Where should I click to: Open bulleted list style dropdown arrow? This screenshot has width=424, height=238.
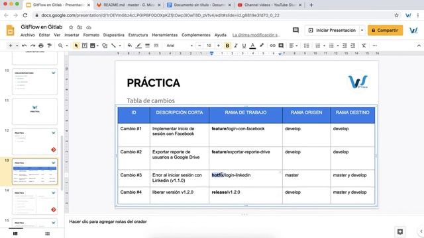(x=338, y=46)
